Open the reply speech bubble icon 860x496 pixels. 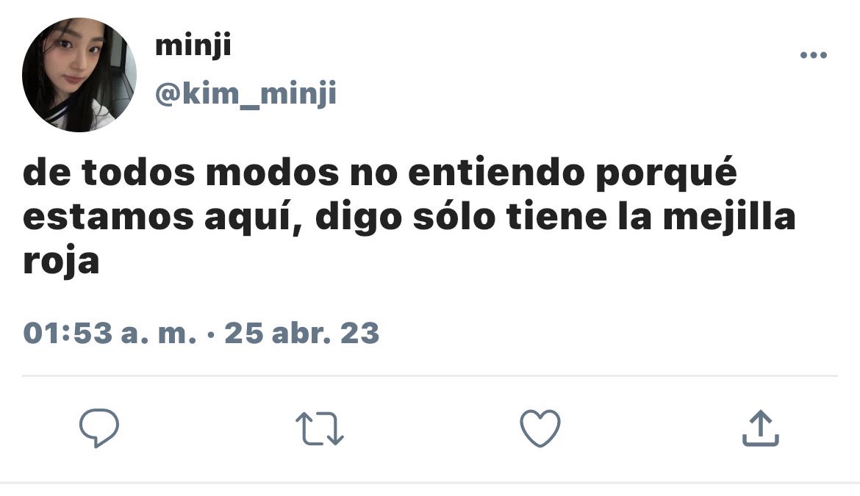tap(99, 428)
